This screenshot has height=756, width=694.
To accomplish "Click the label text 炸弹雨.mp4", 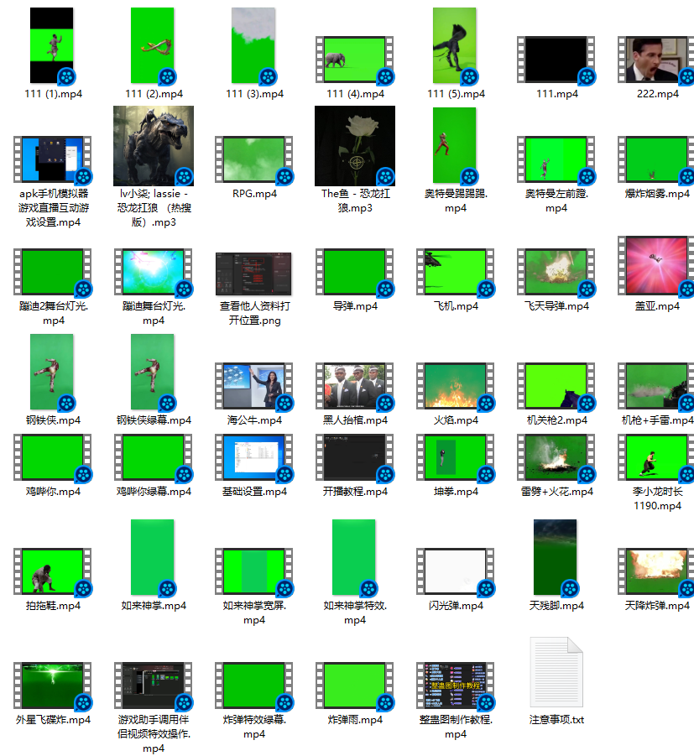I will (355, 720).
